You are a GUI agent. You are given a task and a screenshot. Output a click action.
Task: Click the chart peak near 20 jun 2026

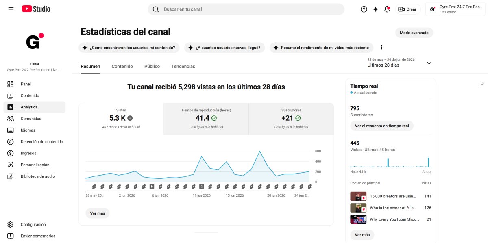point(259,151)
